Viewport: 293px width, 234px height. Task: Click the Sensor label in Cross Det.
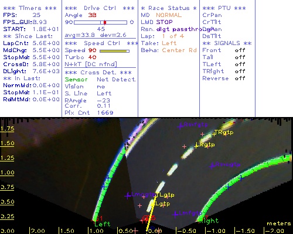(x=76, y=80)
